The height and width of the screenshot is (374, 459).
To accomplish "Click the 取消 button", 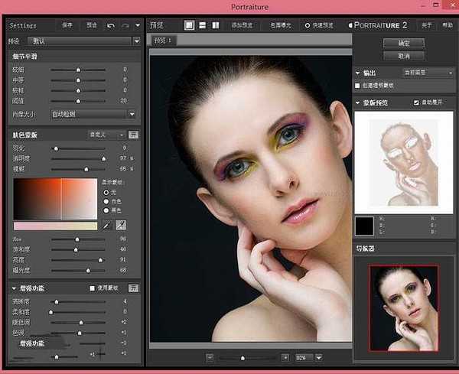I will pos(405,56).
